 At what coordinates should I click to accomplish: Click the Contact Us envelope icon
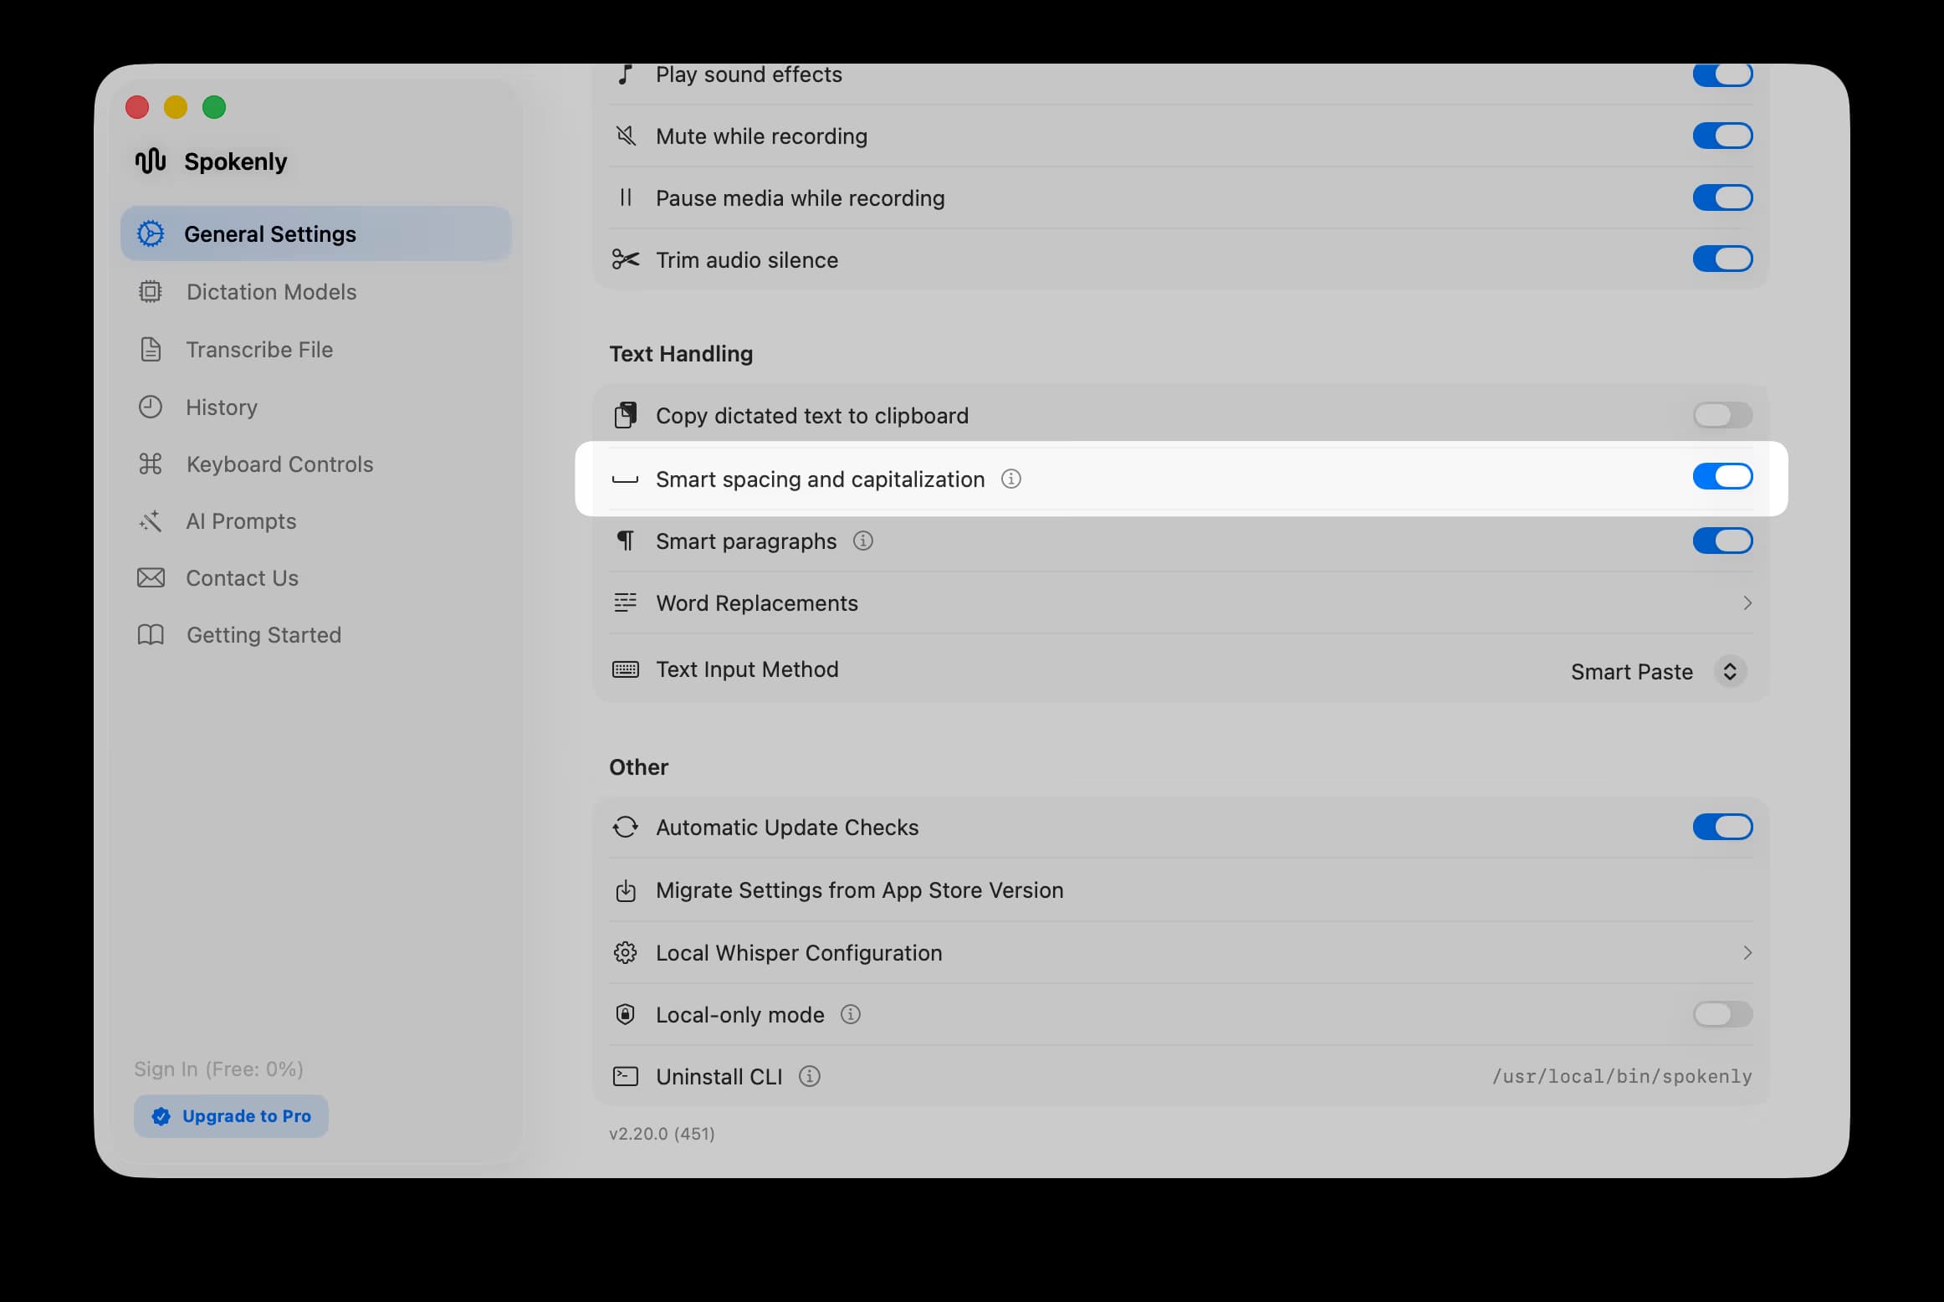click(151, 577)
